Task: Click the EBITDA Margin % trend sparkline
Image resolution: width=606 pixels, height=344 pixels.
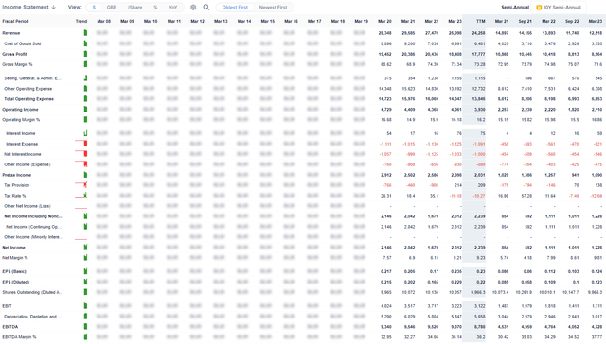Action: [x=85, y=337]
